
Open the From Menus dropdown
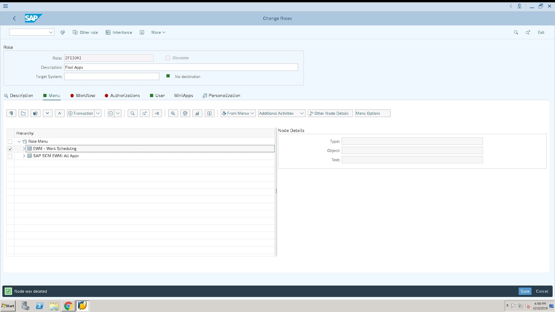pos(238,113)
